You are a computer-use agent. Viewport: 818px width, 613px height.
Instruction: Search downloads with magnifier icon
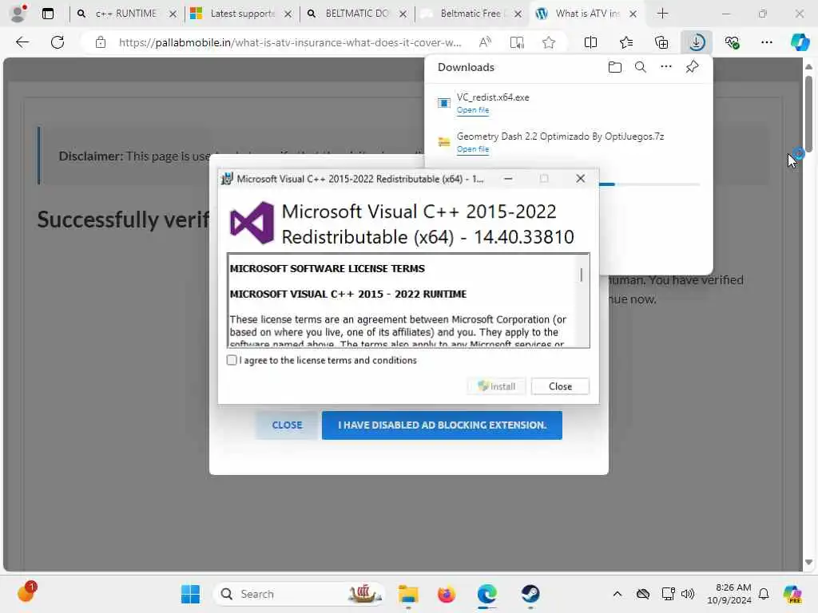(x=640, y=67)
